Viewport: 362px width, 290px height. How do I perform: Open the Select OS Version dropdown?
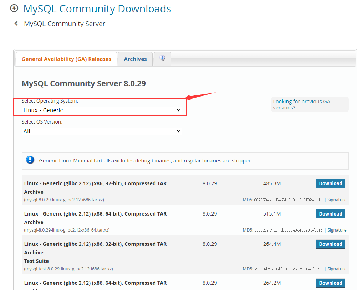(x=102, y=131)
